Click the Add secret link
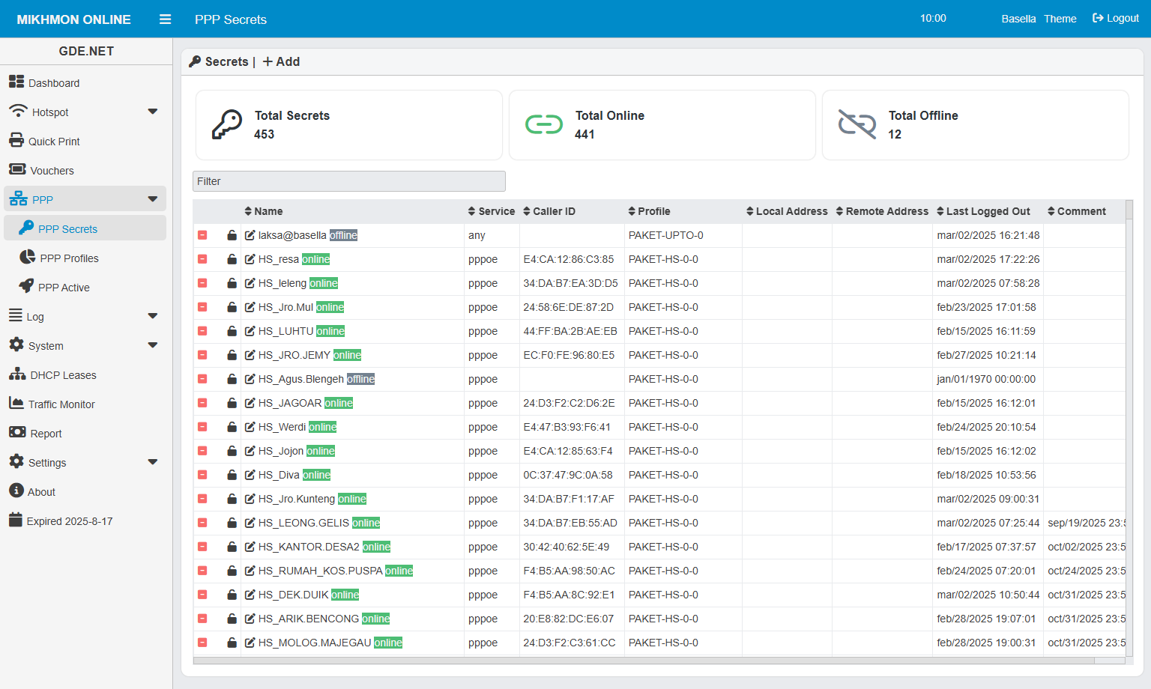 pyautogui.click(x=281, y=61)
